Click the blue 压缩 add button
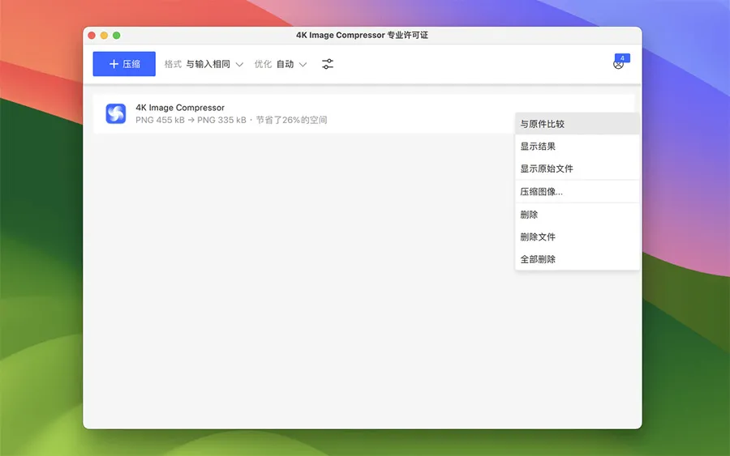730x456 pixels. coord(124,64)
